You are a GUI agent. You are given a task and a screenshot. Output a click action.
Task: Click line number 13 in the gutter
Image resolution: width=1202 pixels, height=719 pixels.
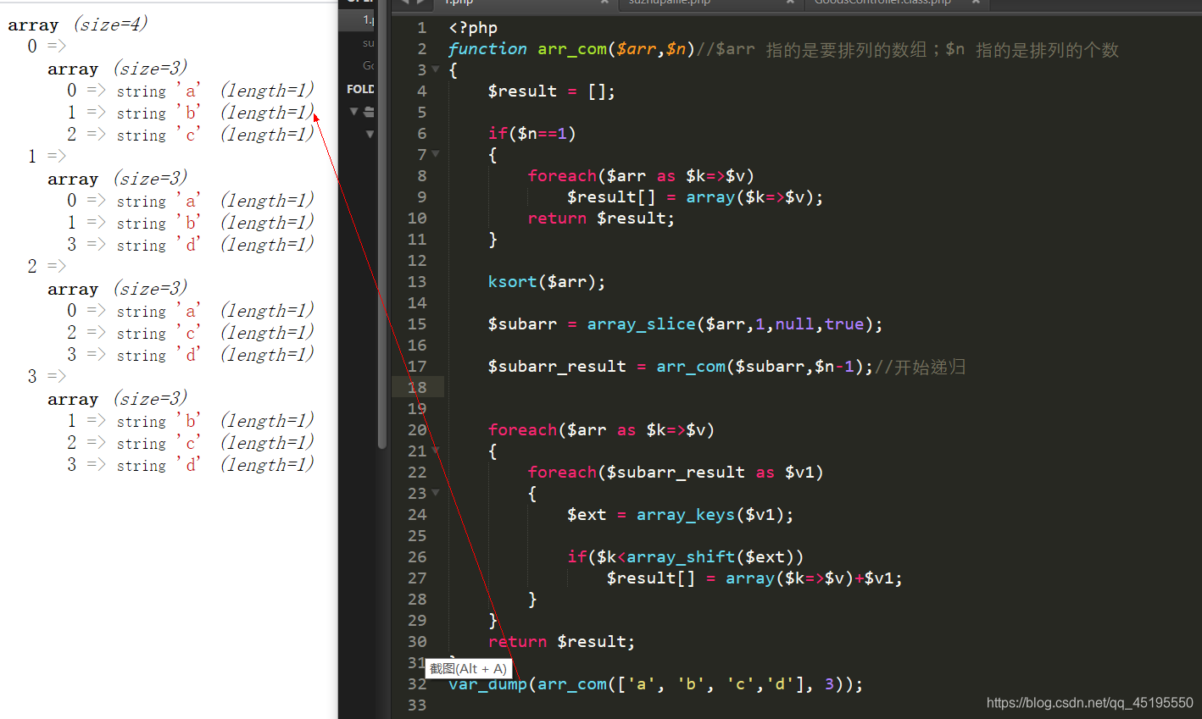pos(417,281)
